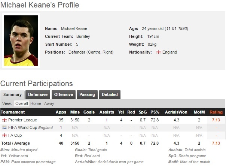Switch view to Home matches

(x=36, y=103)
